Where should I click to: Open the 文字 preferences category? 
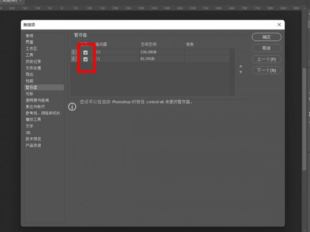[30, 126]
